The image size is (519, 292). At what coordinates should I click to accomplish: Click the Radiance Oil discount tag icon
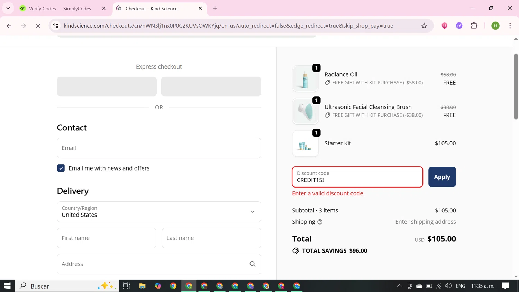coord(327,83)
